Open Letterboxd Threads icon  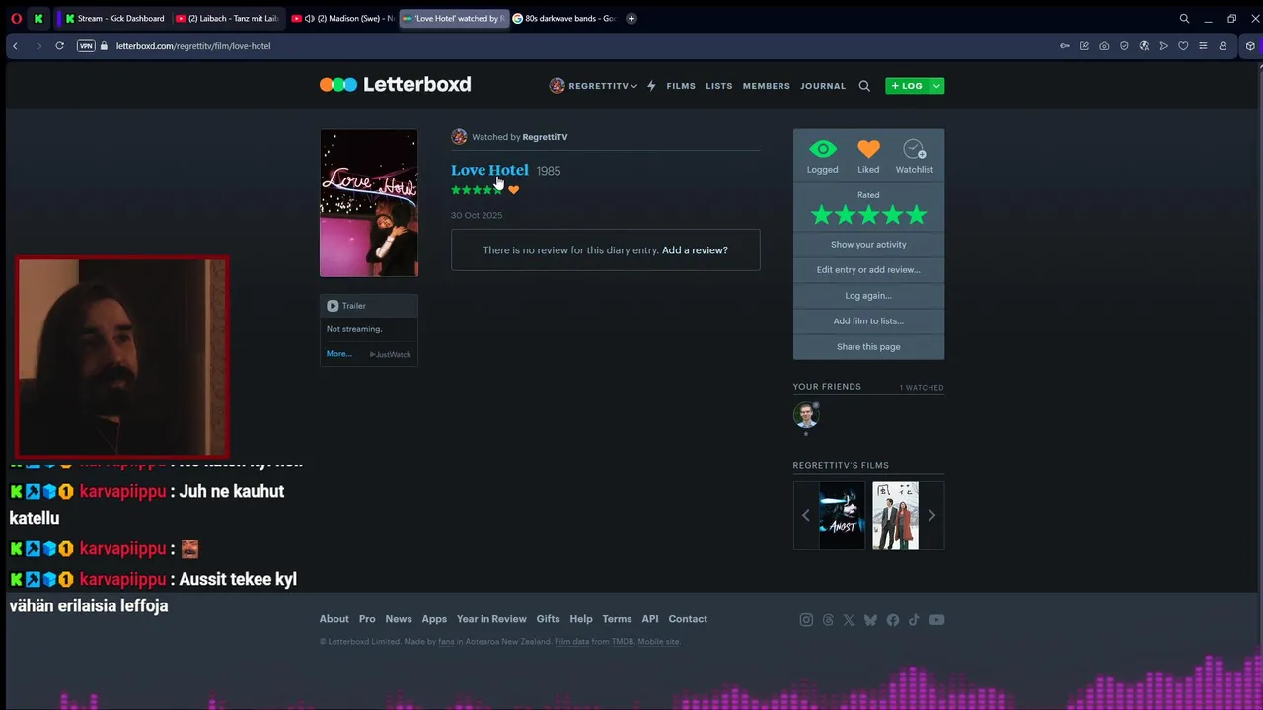(828, 620)
